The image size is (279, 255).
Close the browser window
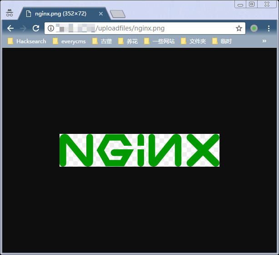pos(267,4)
